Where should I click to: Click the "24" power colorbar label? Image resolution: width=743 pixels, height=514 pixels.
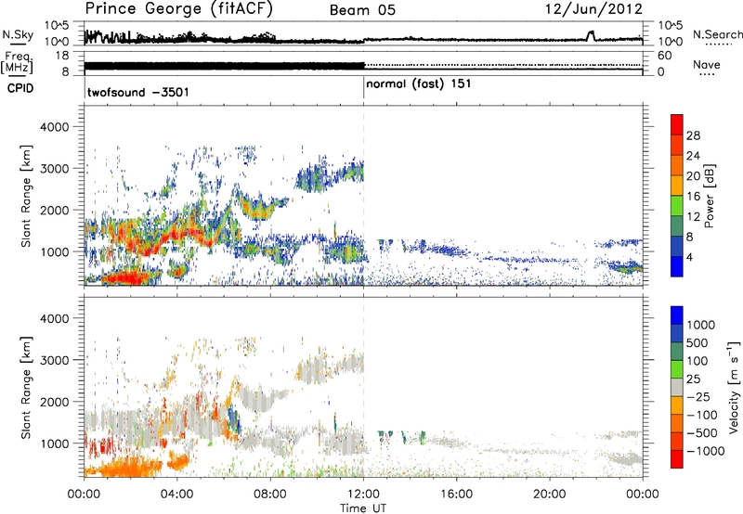click(x=693, y=156)
